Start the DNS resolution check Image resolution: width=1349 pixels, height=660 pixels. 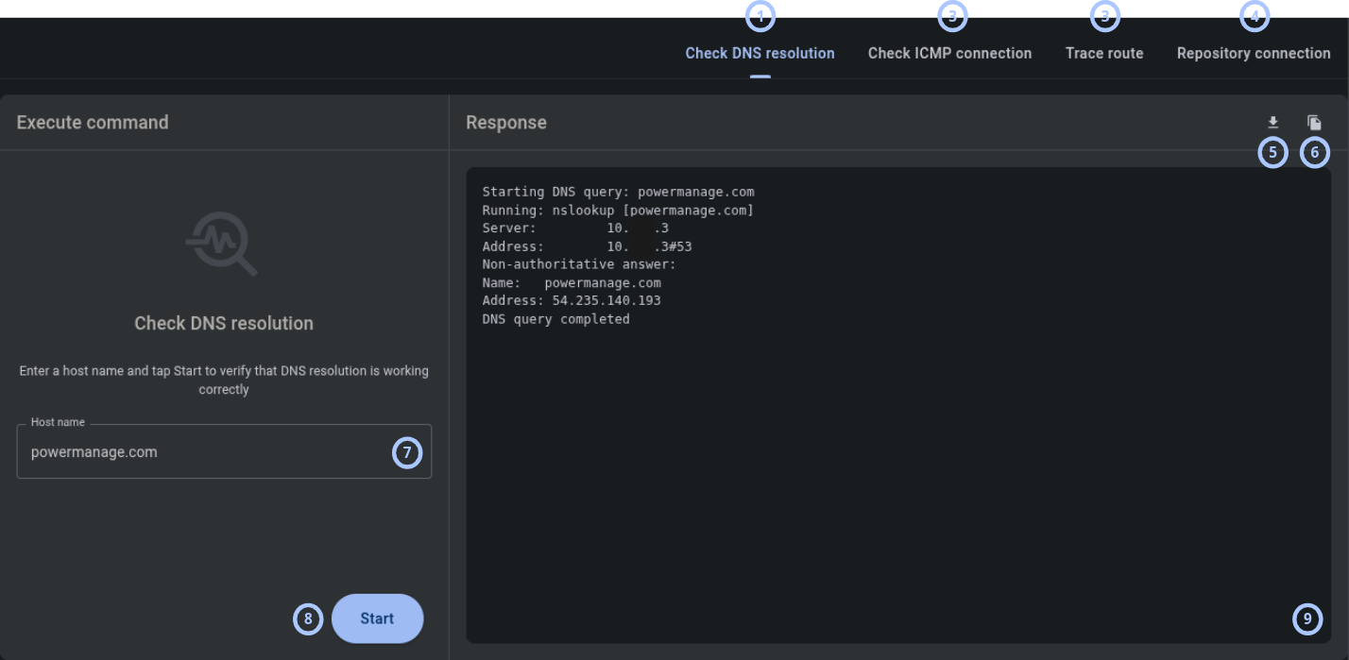(x=377, y=618)
